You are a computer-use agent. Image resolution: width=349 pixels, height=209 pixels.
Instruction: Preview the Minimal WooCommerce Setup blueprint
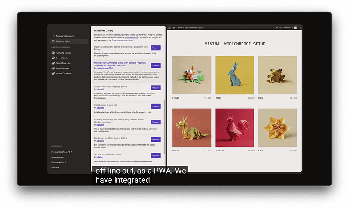point(156,65)
